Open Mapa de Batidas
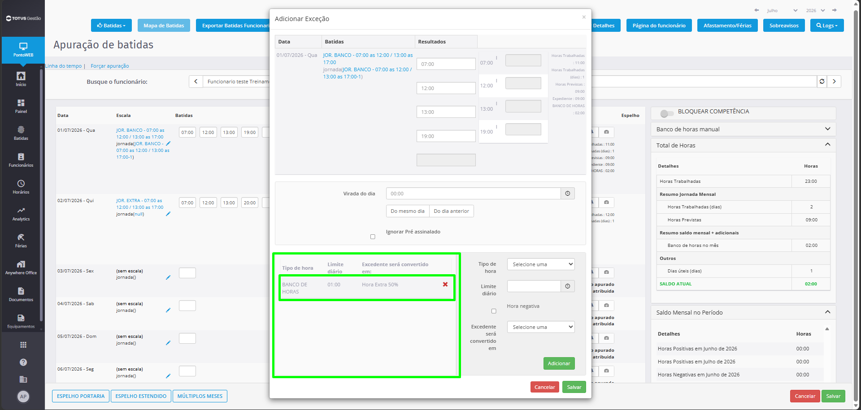The height and width of the screenshot is (410, 861). (x=164, y=26)
